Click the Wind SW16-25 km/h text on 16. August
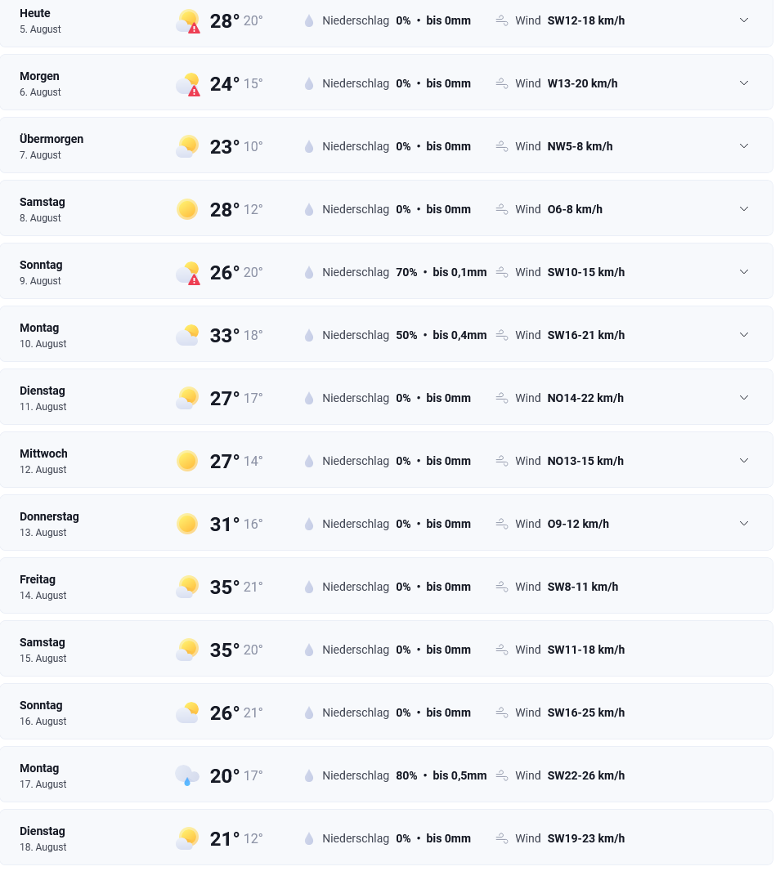The height and width of the screenshot is (880, 780). coord(570,712)
